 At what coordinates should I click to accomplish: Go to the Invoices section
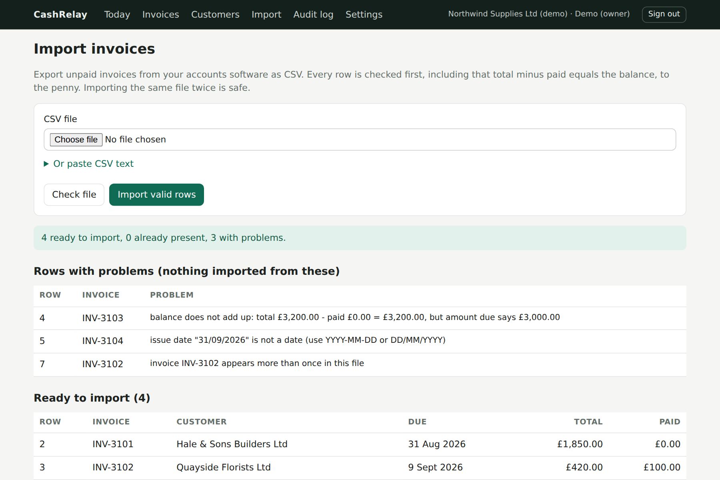pos(161,14)
